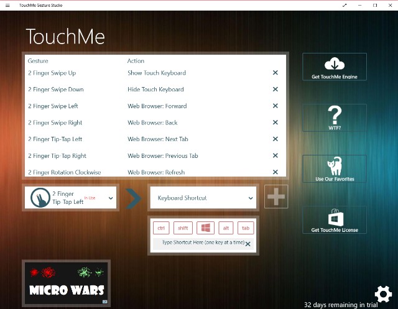Click the 32 days remaining in trial text
This screenshot has width=398, height=309.
(341, 305)
